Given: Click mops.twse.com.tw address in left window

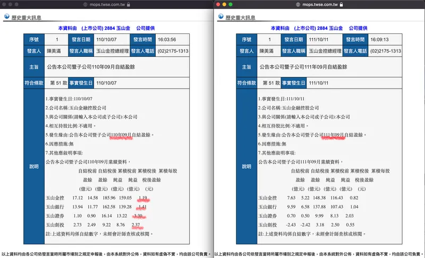Looking at the screenshot, I should tap(107, 5).
